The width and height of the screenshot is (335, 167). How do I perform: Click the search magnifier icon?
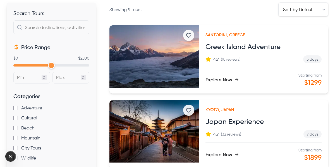20,27
